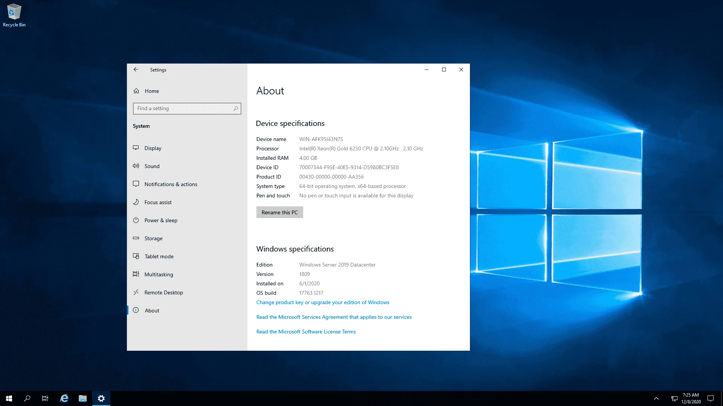
Task: Click the System category heading in sidebar
Action: pyautogui.click(x=141, y=126)
